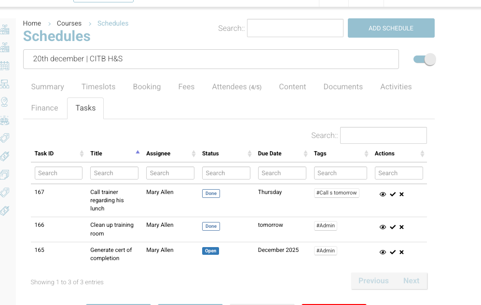Click the org chart sidebar icon
Viewport: 481px width, 305px height.
(5, 84)
